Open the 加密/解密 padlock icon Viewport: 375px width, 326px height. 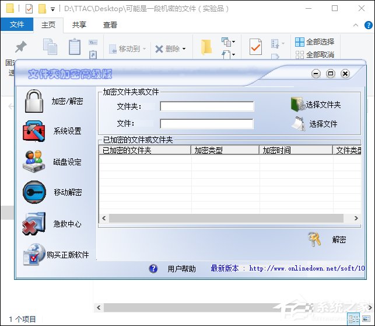click(x=34, y=101)
